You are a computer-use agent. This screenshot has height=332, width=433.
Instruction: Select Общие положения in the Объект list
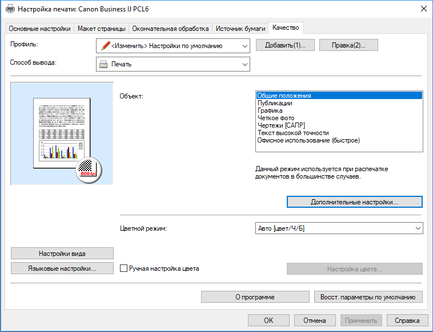[x=339, y=96]
